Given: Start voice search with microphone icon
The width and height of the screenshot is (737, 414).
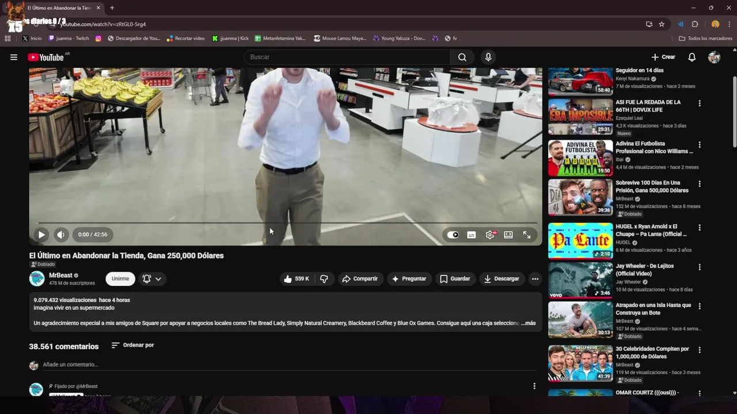Looking at the screenshot, I should point(488,57).
